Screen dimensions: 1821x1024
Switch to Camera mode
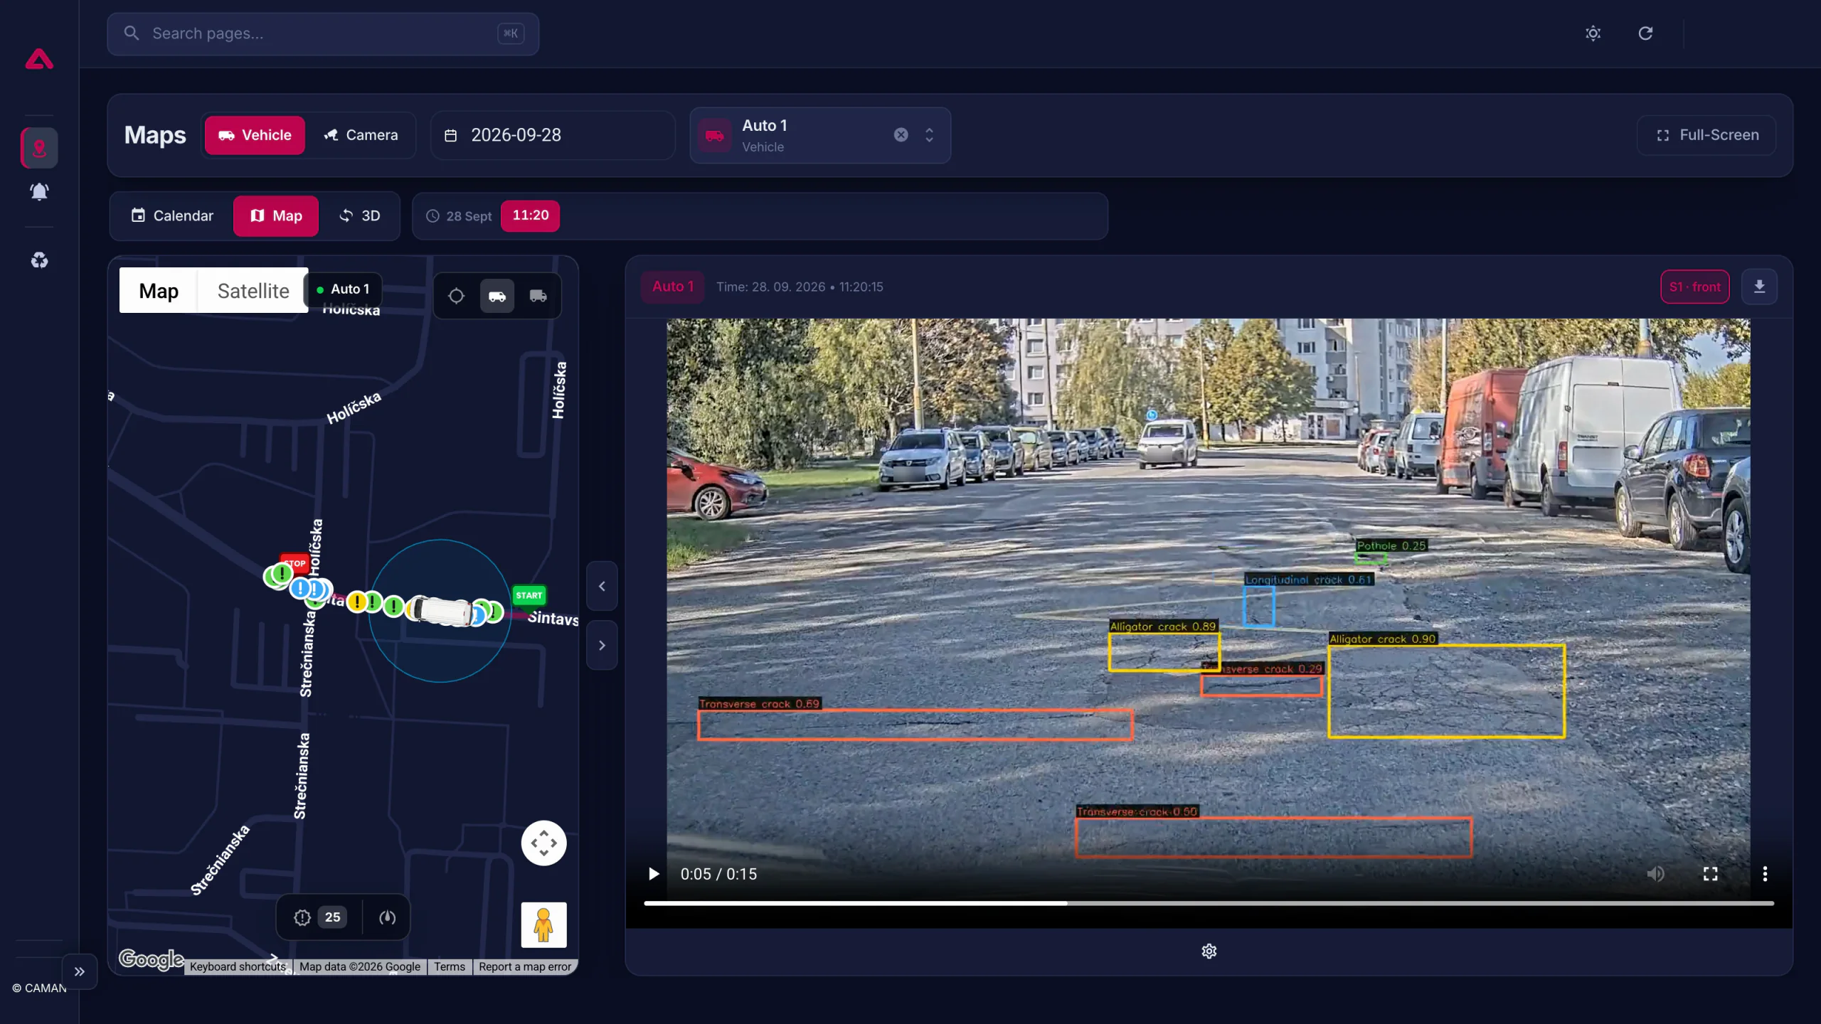(x=361, y=135)
